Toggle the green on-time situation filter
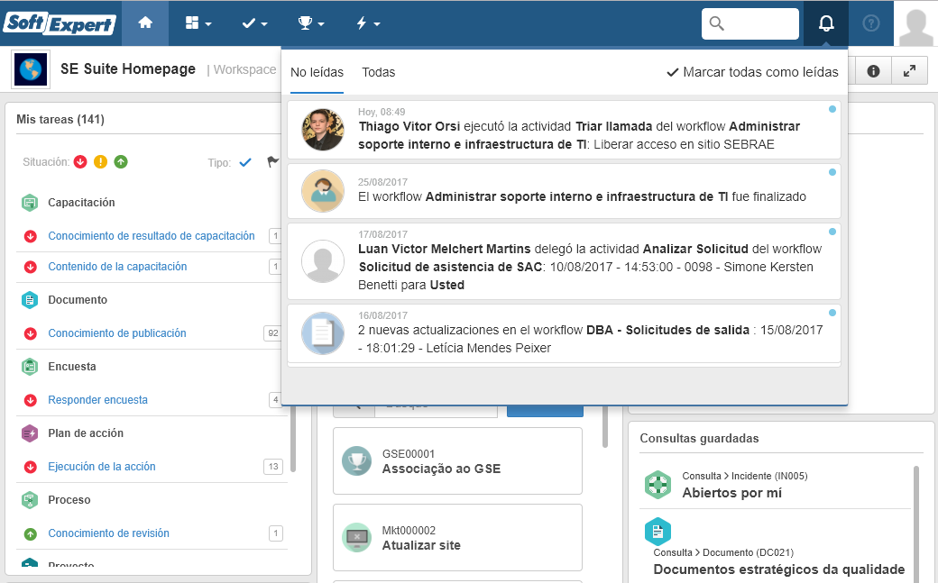 tap(121, 162)
